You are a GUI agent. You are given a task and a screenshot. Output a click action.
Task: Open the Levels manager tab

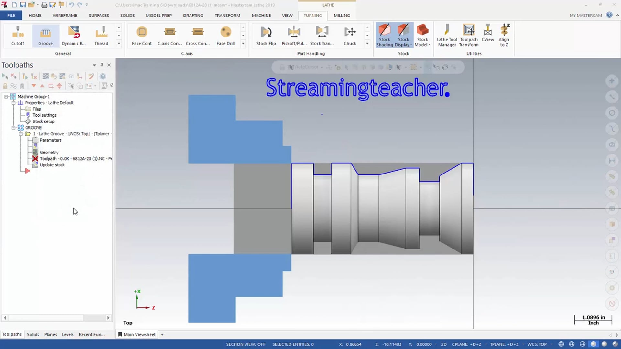(x=68, y=334)
